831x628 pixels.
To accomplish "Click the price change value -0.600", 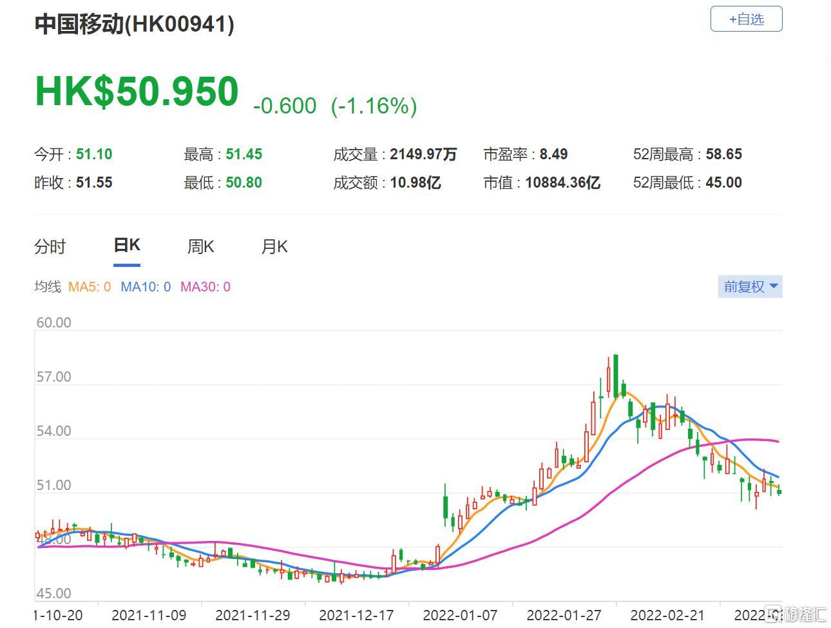I will [x=285, y=106].
